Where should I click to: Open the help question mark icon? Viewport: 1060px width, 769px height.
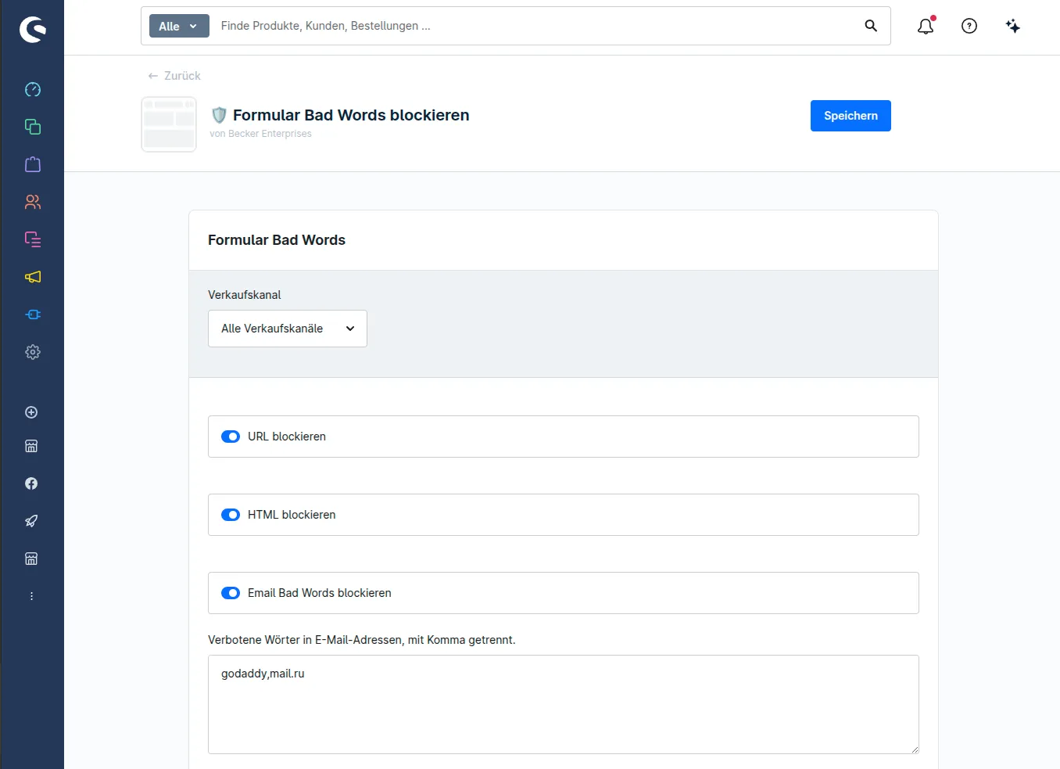pyautogui.click(x=969, y=26)
